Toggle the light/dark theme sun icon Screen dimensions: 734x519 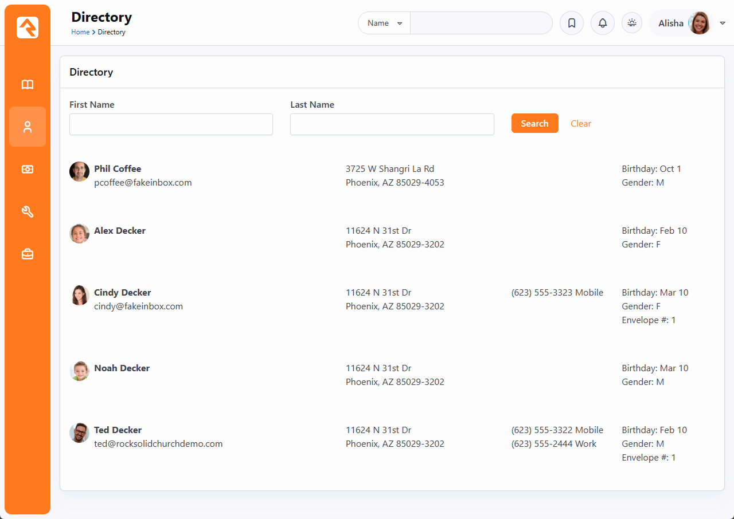pyautogui.click(x=632, y=23)
